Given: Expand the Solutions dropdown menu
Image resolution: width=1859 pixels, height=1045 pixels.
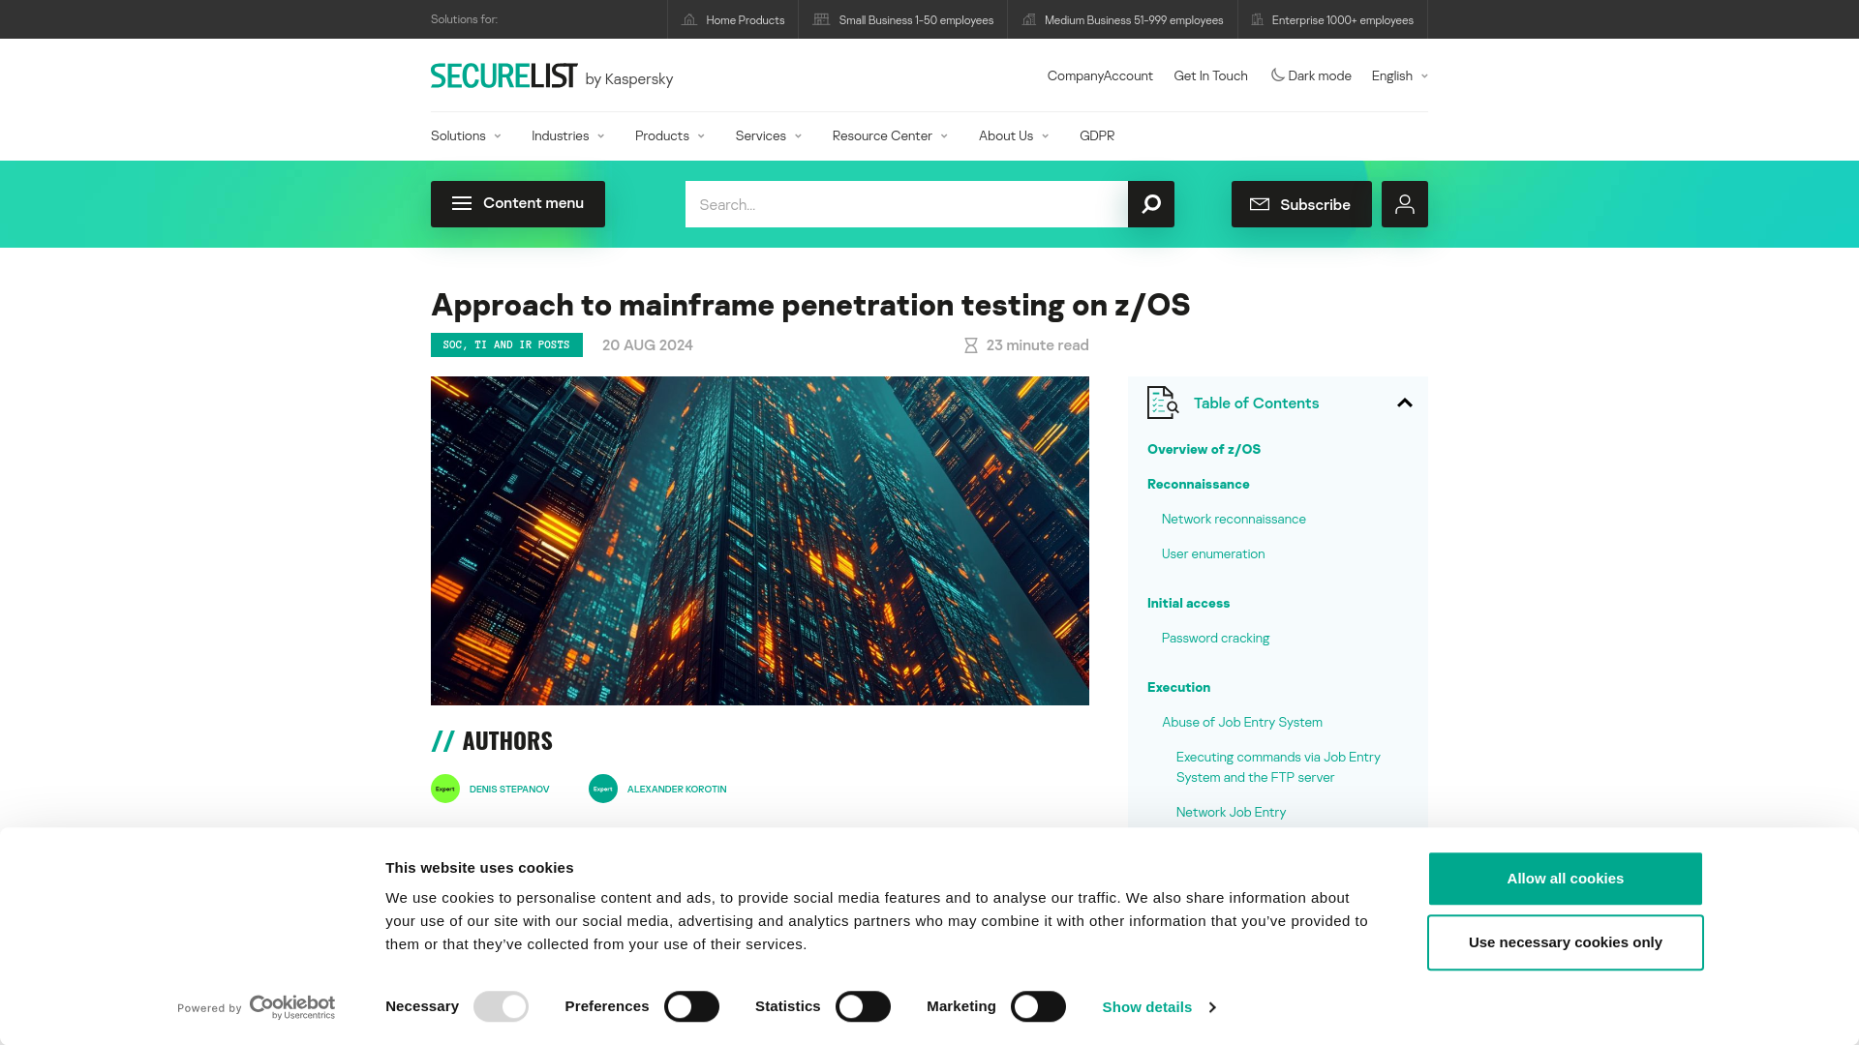Looking at the screenshot, I should pyautogui.click(x=466, y=135).
